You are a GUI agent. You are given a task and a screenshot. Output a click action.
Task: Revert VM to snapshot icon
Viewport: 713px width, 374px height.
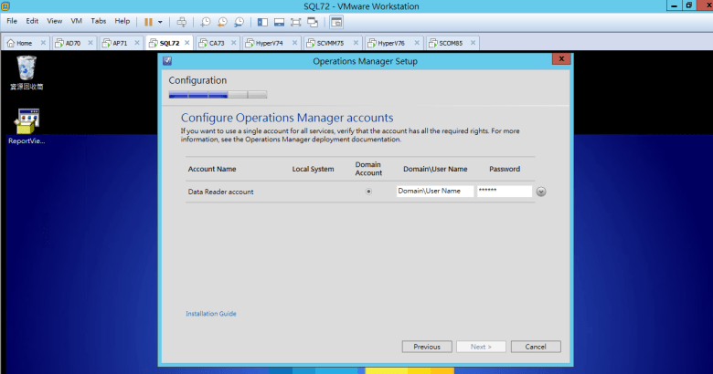click(x=222, y=21)
